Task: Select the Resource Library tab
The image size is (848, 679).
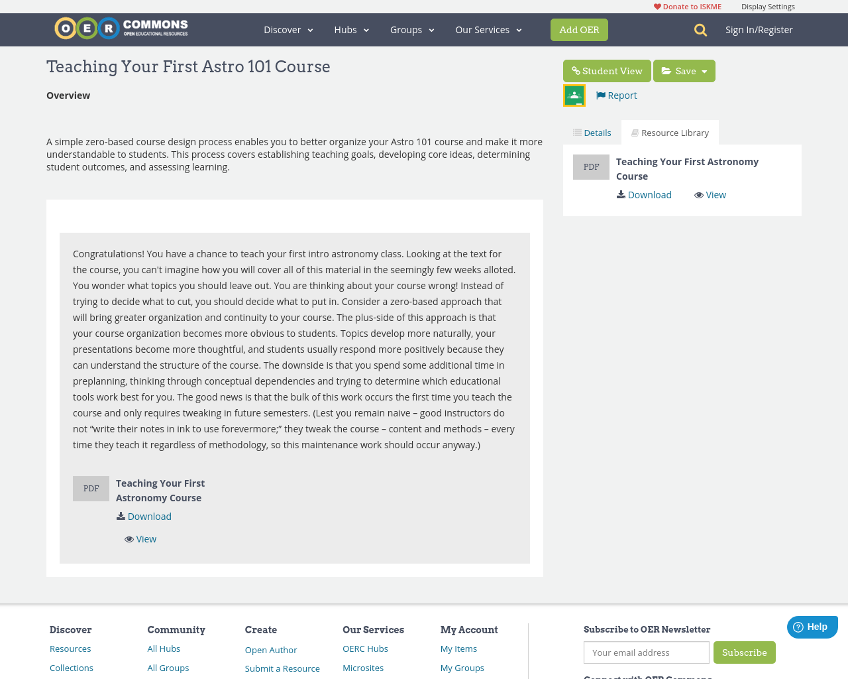Action: (x=670, y=133)
